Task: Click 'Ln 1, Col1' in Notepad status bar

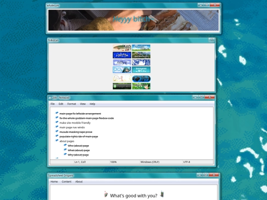Action: (x=80, y=162)
